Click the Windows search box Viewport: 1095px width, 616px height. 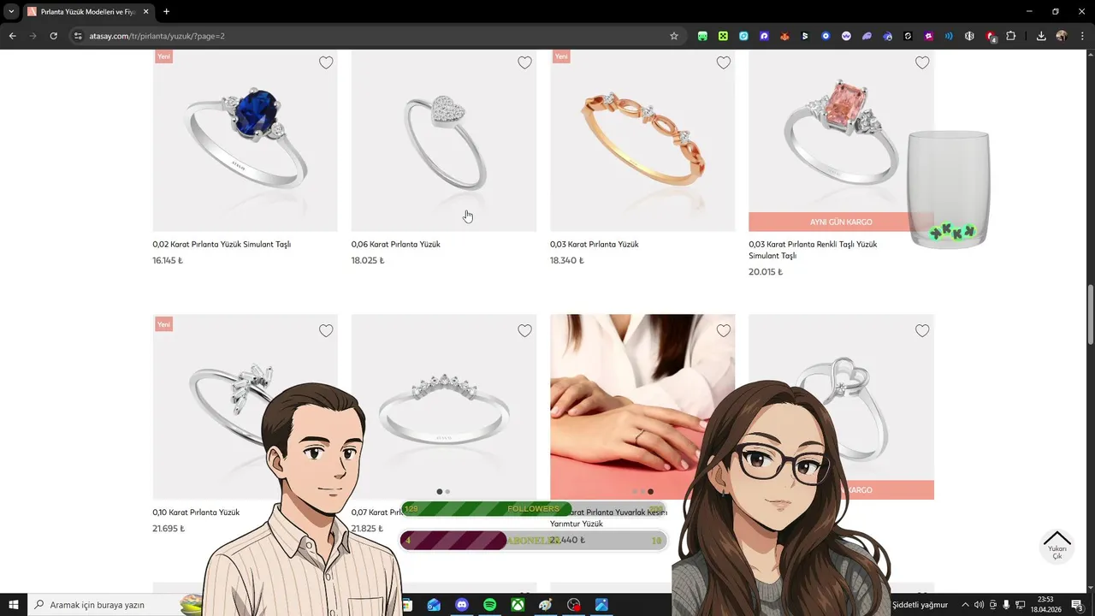pos(115,605)
